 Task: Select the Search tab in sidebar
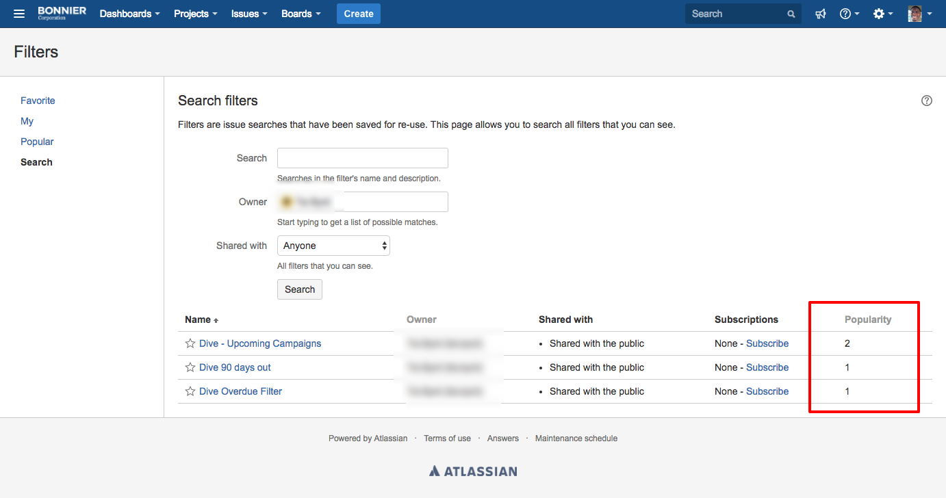pyautogui.click(x=36, y=162)
